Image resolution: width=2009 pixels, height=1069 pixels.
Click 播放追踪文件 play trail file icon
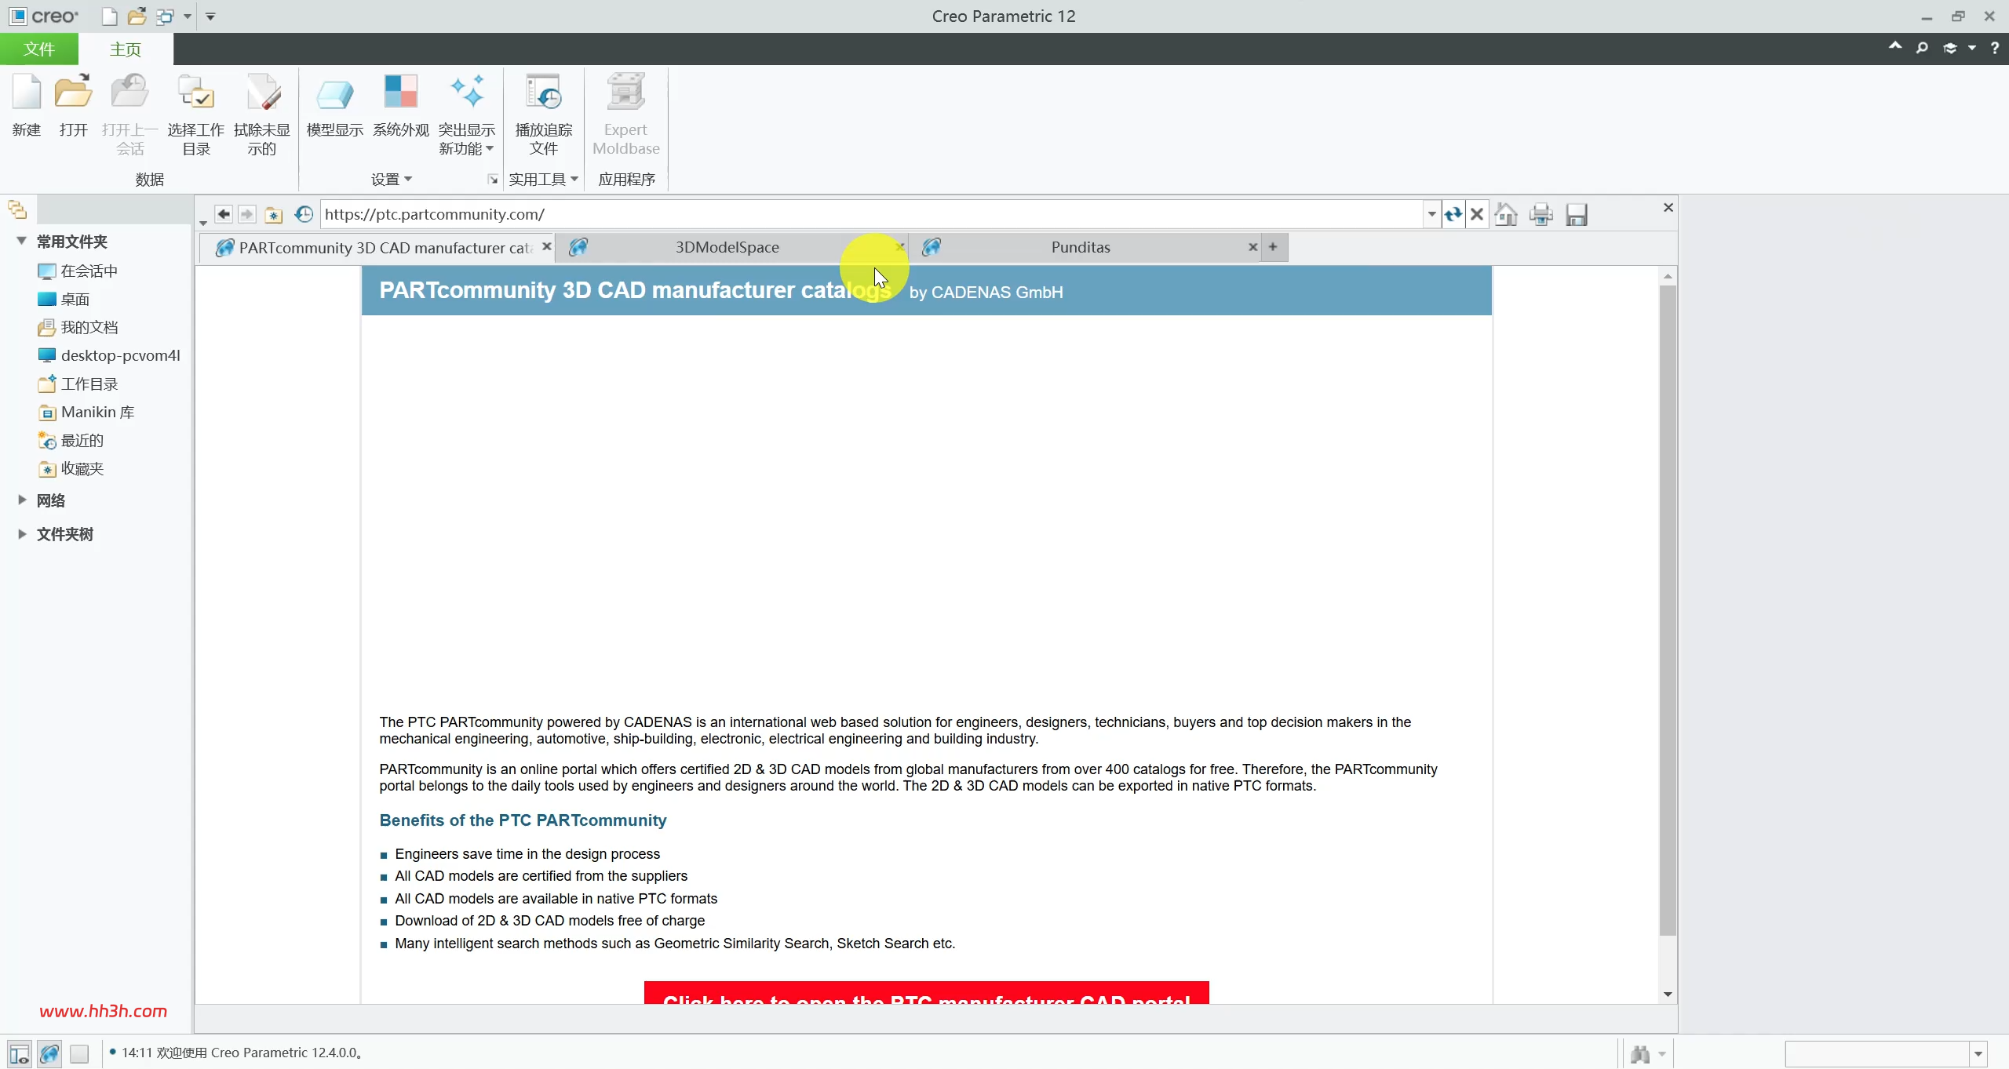coord(543,93)
